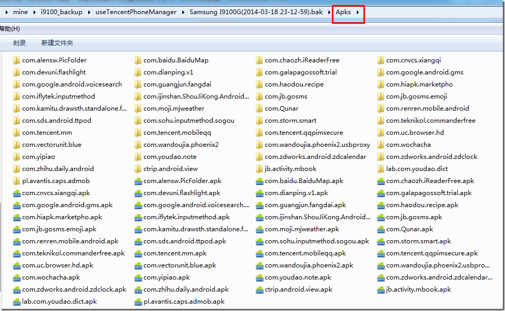Select the com.tencent.mm folder icon
Viewport: 505px width, 311px height.
(16, 133)
